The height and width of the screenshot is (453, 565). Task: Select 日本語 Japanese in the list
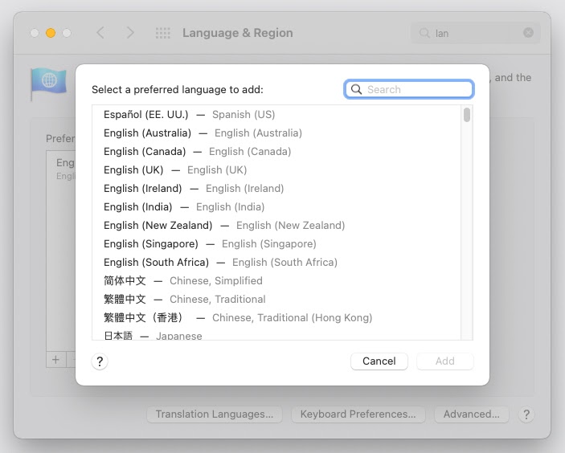pos(276,335)
